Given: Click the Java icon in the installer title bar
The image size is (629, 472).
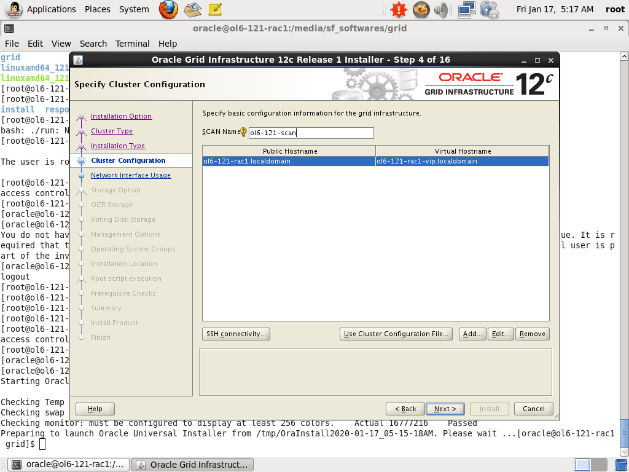Looking at the screenshot, I should 78,60.
